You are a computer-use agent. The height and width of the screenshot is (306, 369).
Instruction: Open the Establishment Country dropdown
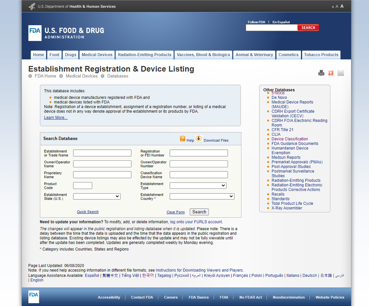(x=202, y=197)
